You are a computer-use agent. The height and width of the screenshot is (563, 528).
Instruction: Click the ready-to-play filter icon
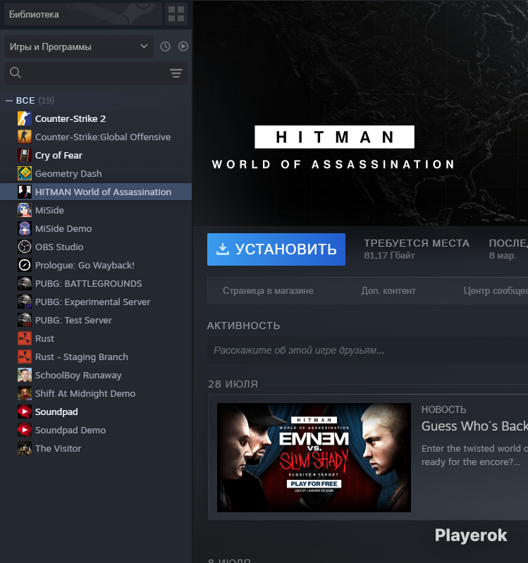tap(183, 47)
